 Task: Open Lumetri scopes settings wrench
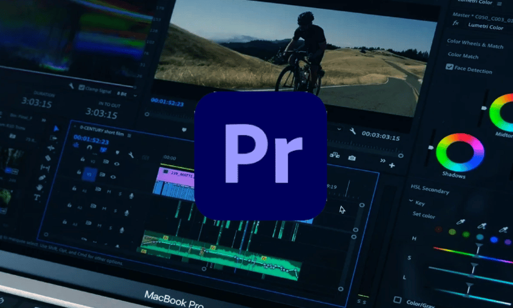[x=72, y=86]
